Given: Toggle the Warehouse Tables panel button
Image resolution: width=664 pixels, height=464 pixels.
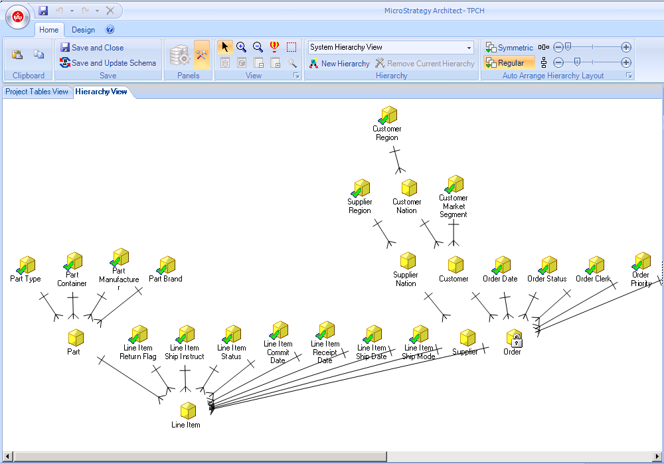Looking at the screenshot, I should click(180, 54).
